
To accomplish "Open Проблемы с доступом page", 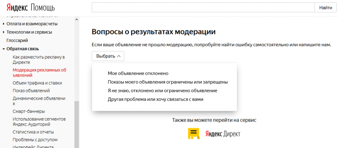I will [x=35, y=140].
